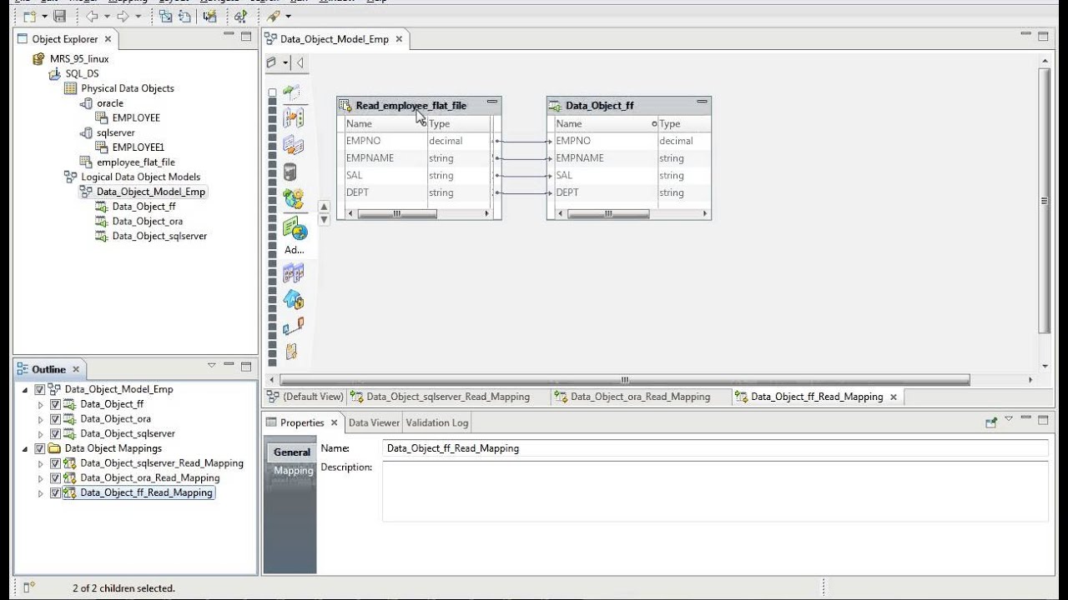Close the Data_Object_ff_Read_Mapping tab with its X
This screenshot has height=600, width=1068.
click(893, 397)
